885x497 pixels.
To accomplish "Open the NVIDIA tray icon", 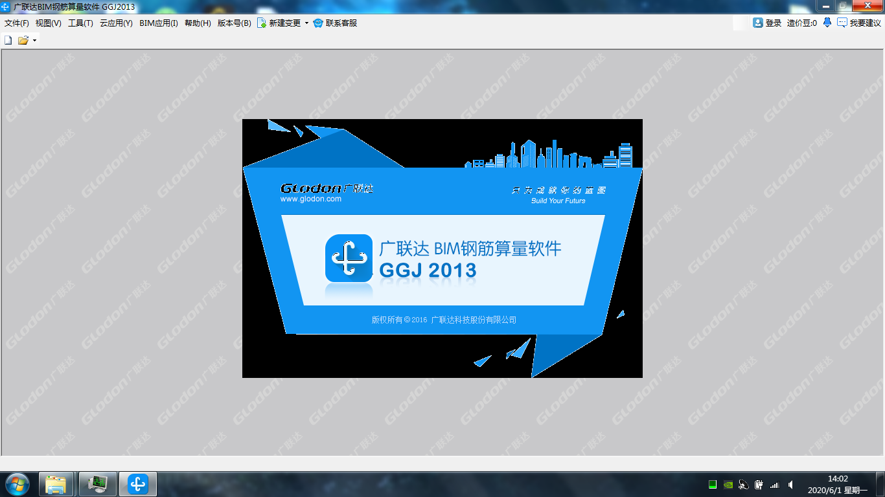I will click(x=728, y=484).
